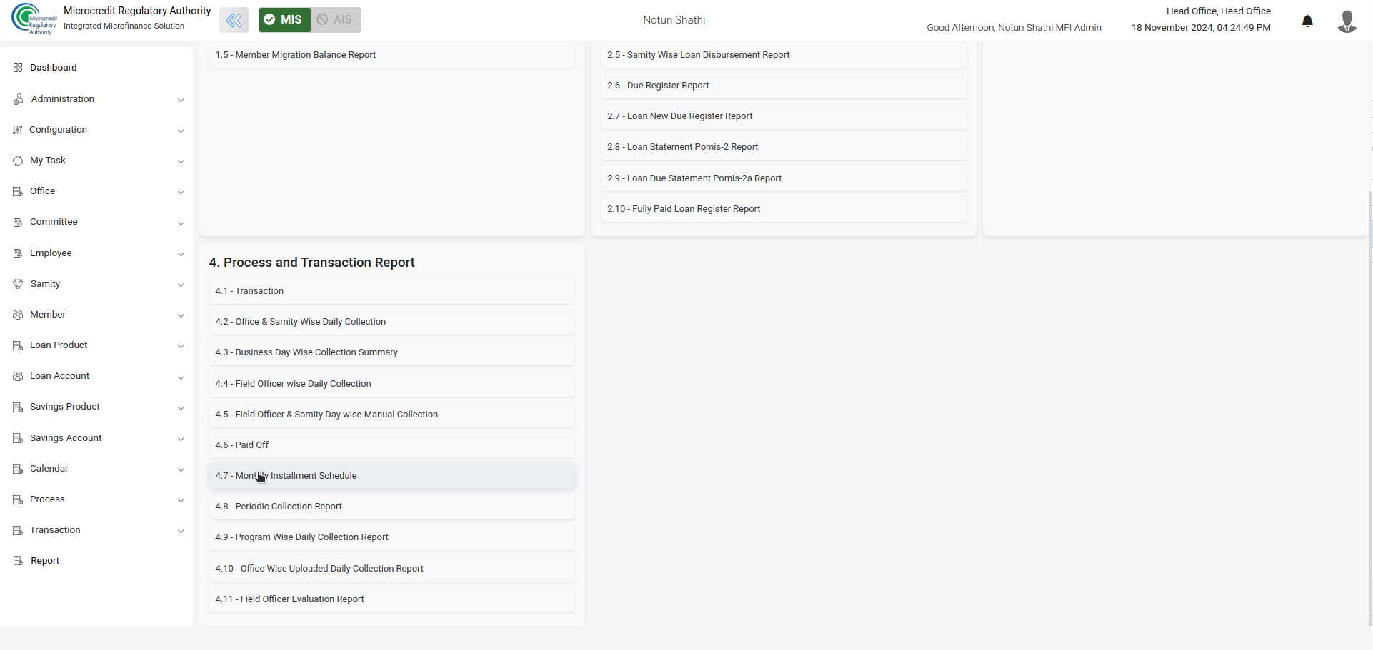Collapse sidebar with double-chevron icon
This screenshot has width=1373, height=650.
click(x=234, y=20)
